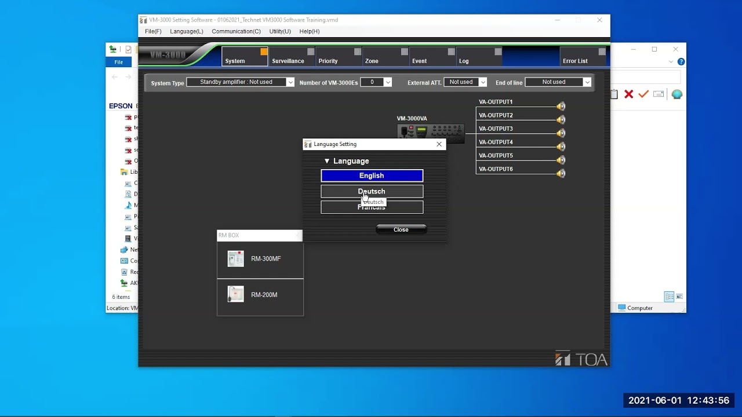
Task: Click the speaker icon for VA-OUTPUT6
Action: click(x=561, y=173)
